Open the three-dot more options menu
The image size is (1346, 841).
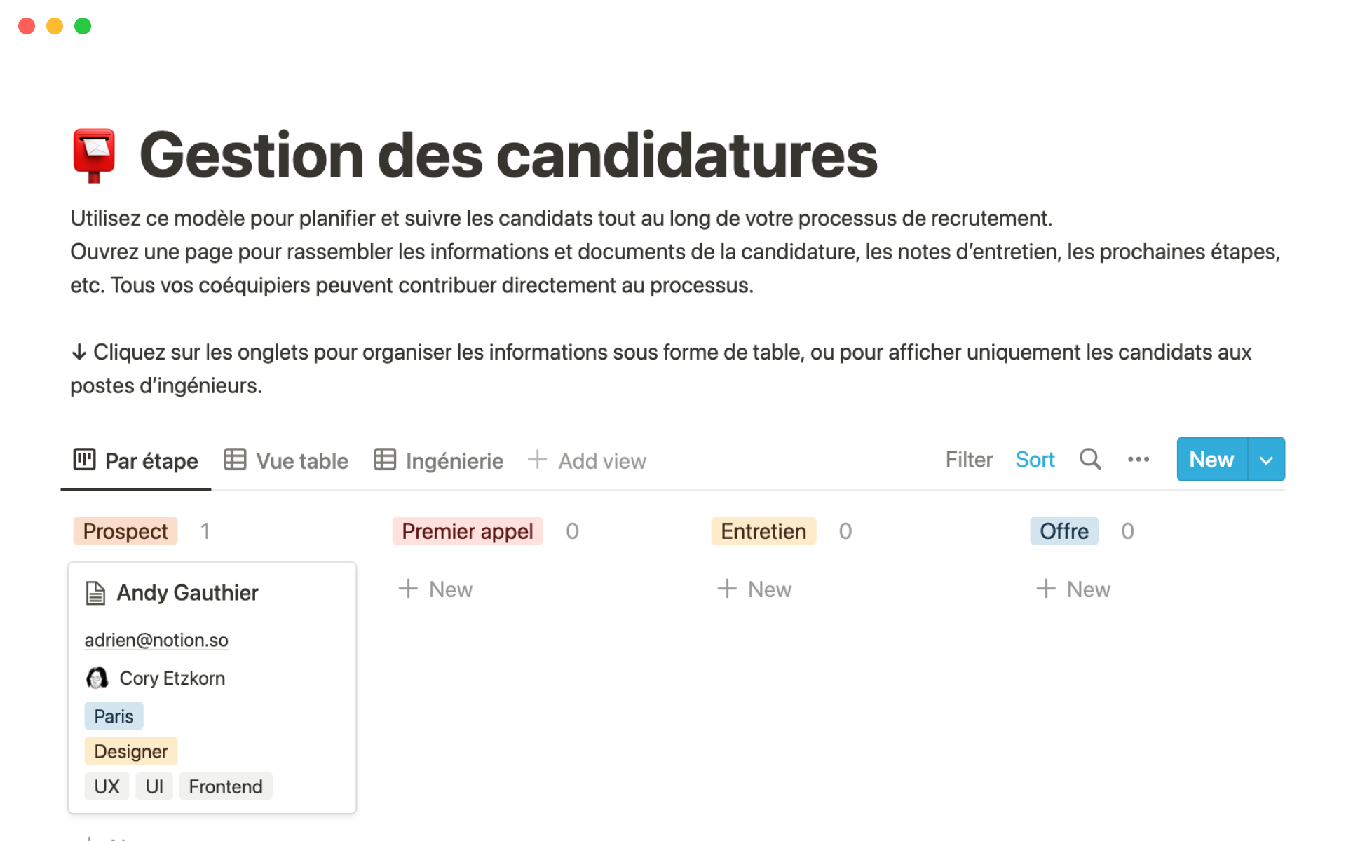coord(1138,460)
